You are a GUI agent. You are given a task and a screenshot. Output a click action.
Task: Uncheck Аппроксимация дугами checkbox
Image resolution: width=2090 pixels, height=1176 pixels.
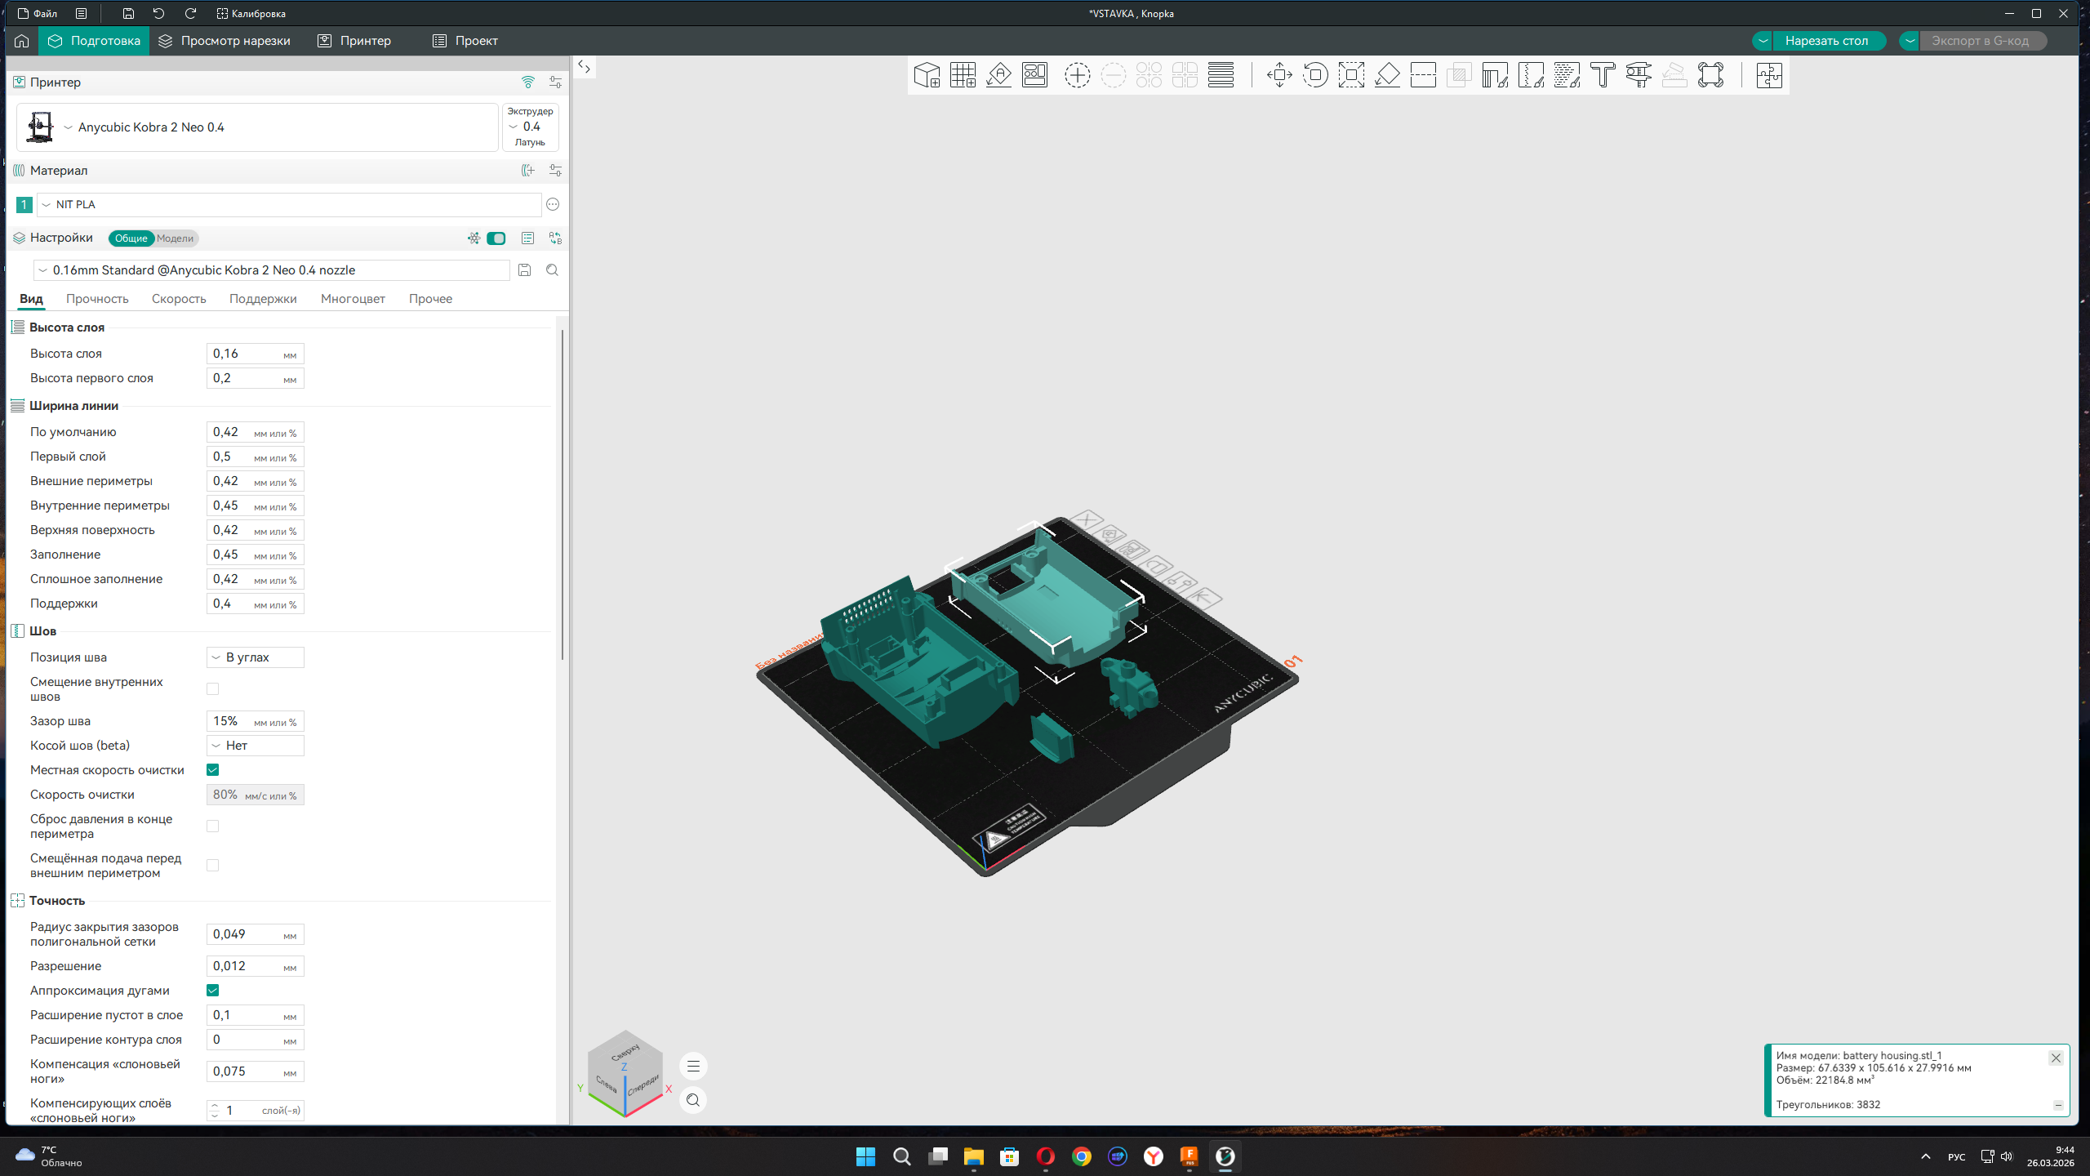212,990
